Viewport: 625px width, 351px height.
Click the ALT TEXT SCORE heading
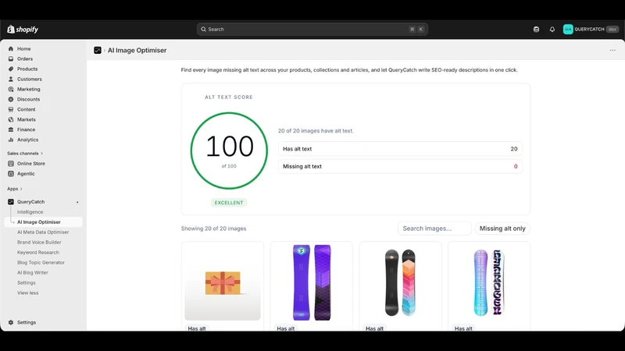[x=229, y=97]
